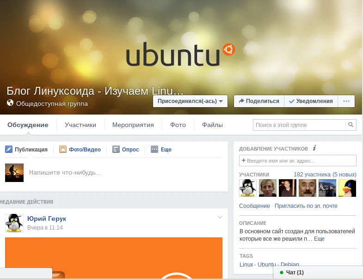Screen dimensions: 363x279
Task: Click the Фото/Видео picture icon
Action: click(63, 149)
